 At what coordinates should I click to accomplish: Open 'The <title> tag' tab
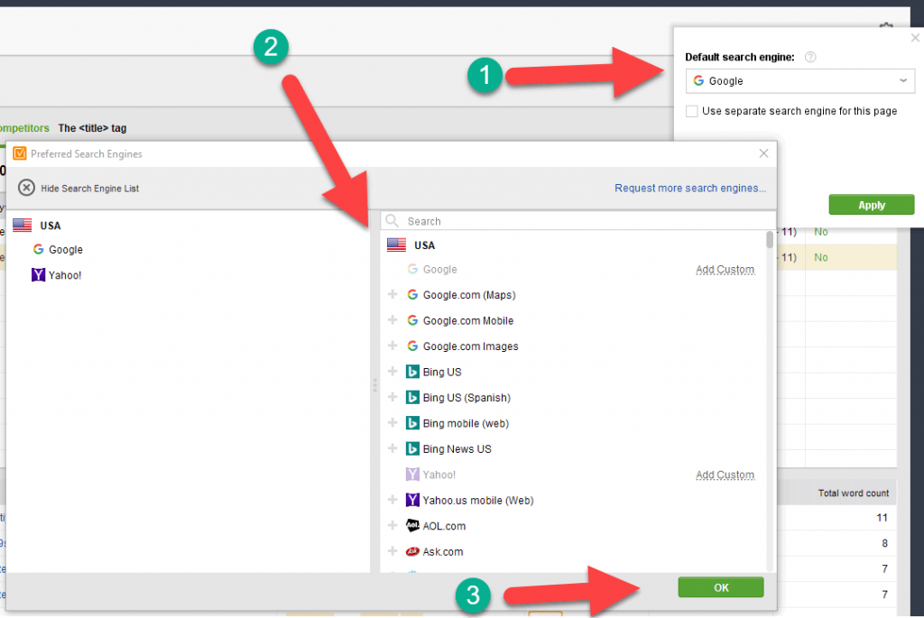tap(93, 127)
